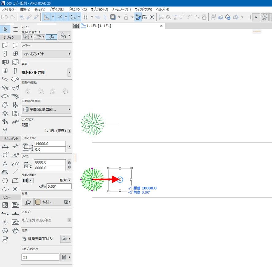Open the 編集(E) menu
272x267 pixels.
(25, 9)
